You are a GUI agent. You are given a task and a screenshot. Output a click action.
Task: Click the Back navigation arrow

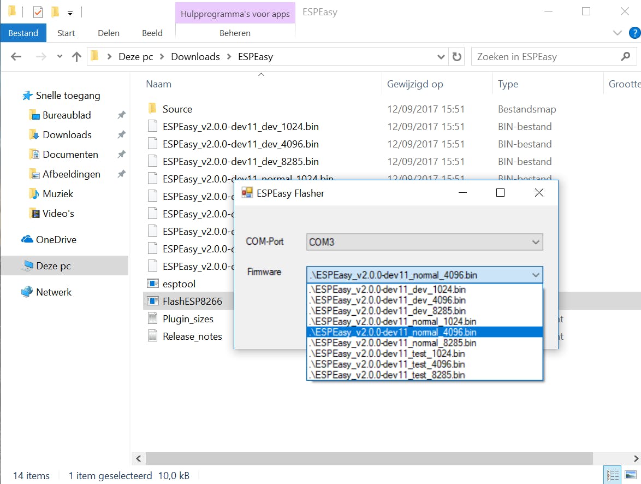(x=16, y=57)
